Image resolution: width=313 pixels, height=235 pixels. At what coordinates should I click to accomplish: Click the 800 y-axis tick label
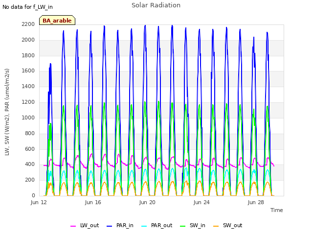[x=30, y=133]
